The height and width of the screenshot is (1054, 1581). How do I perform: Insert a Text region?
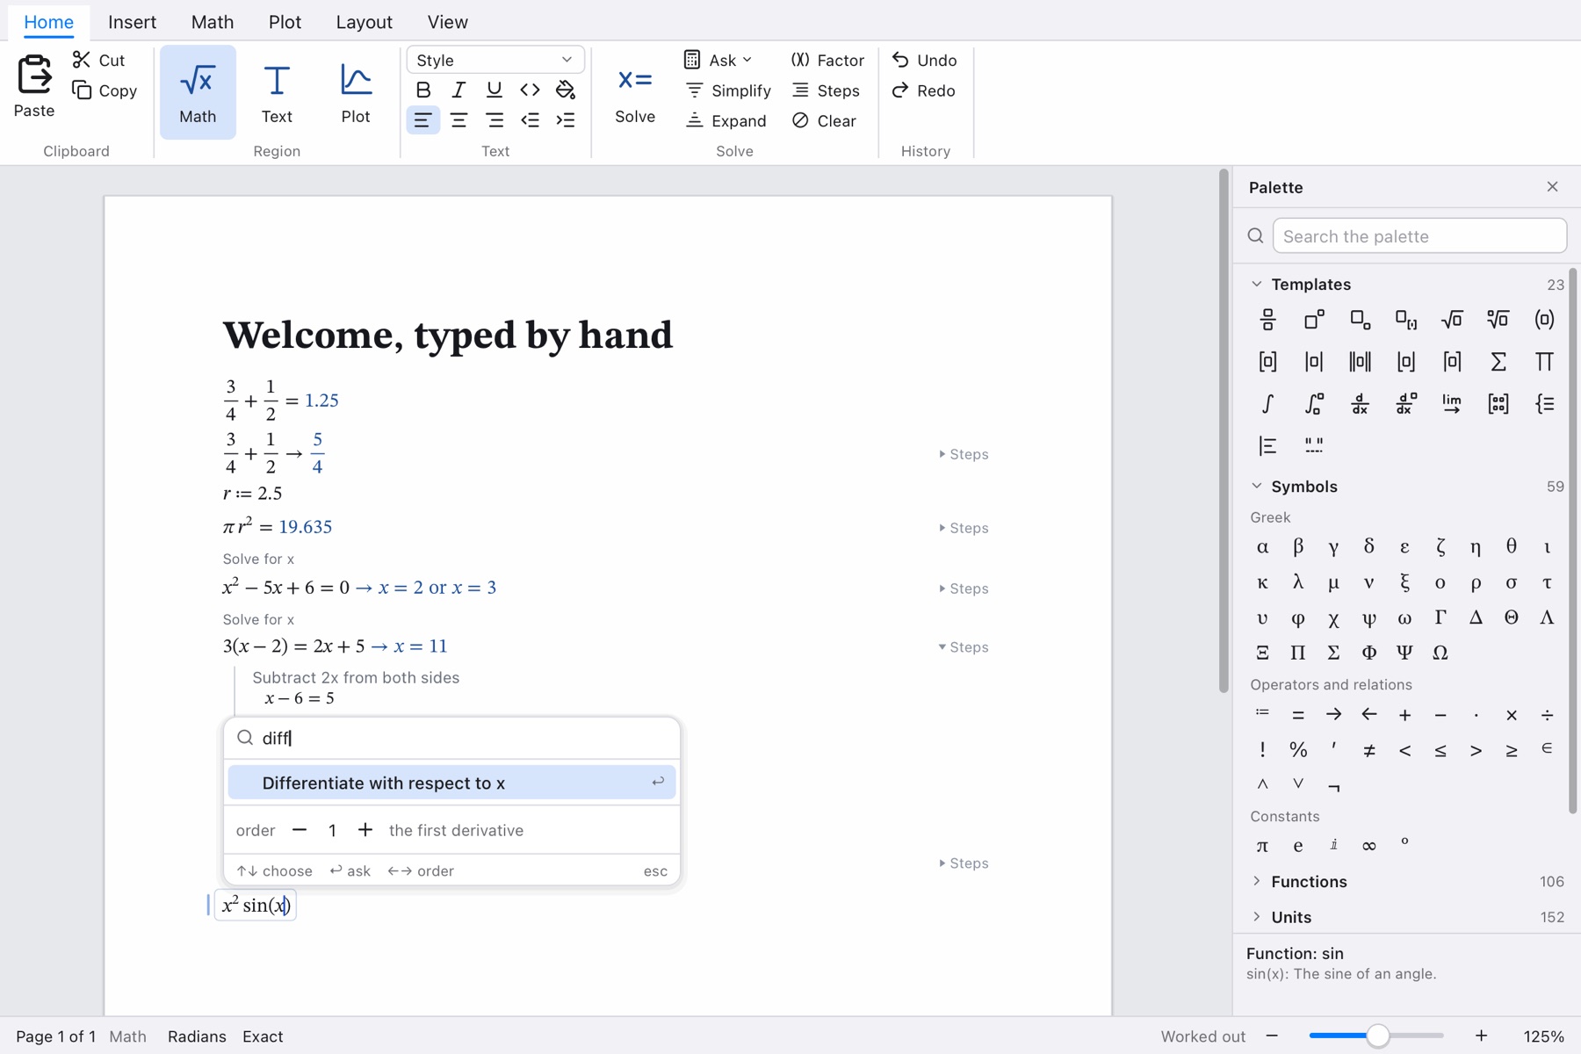click(277, 92)
